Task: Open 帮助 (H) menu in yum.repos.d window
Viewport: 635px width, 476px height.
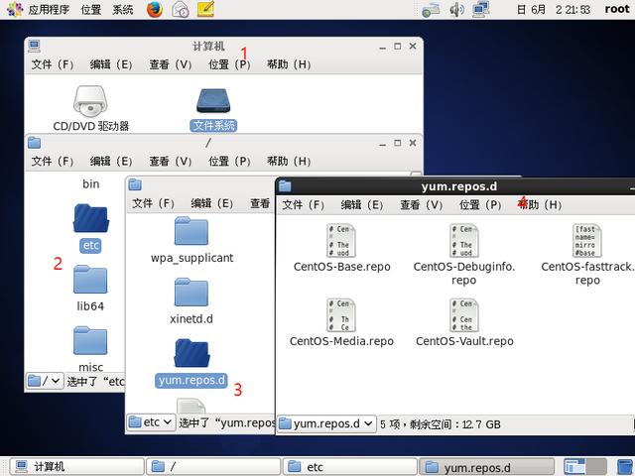Action: [540, 205]
